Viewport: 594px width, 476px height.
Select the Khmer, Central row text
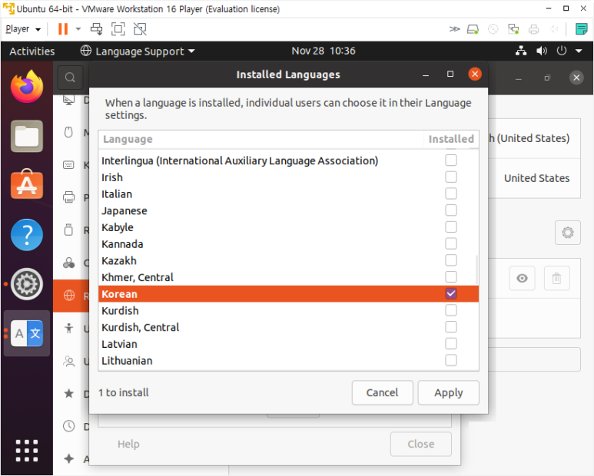(x=137, y=277)
